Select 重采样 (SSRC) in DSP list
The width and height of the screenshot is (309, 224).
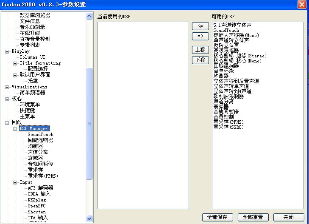pyautogui.click(x=228, y=127)
